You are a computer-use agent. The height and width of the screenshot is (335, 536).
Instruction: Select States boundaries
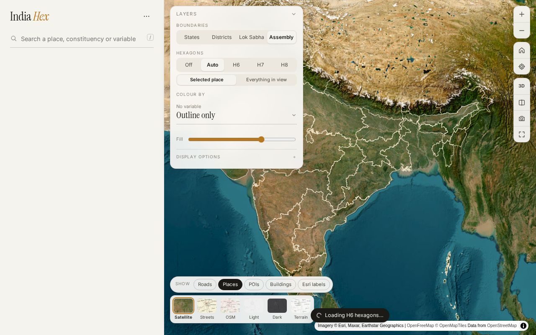pos(192,37)
